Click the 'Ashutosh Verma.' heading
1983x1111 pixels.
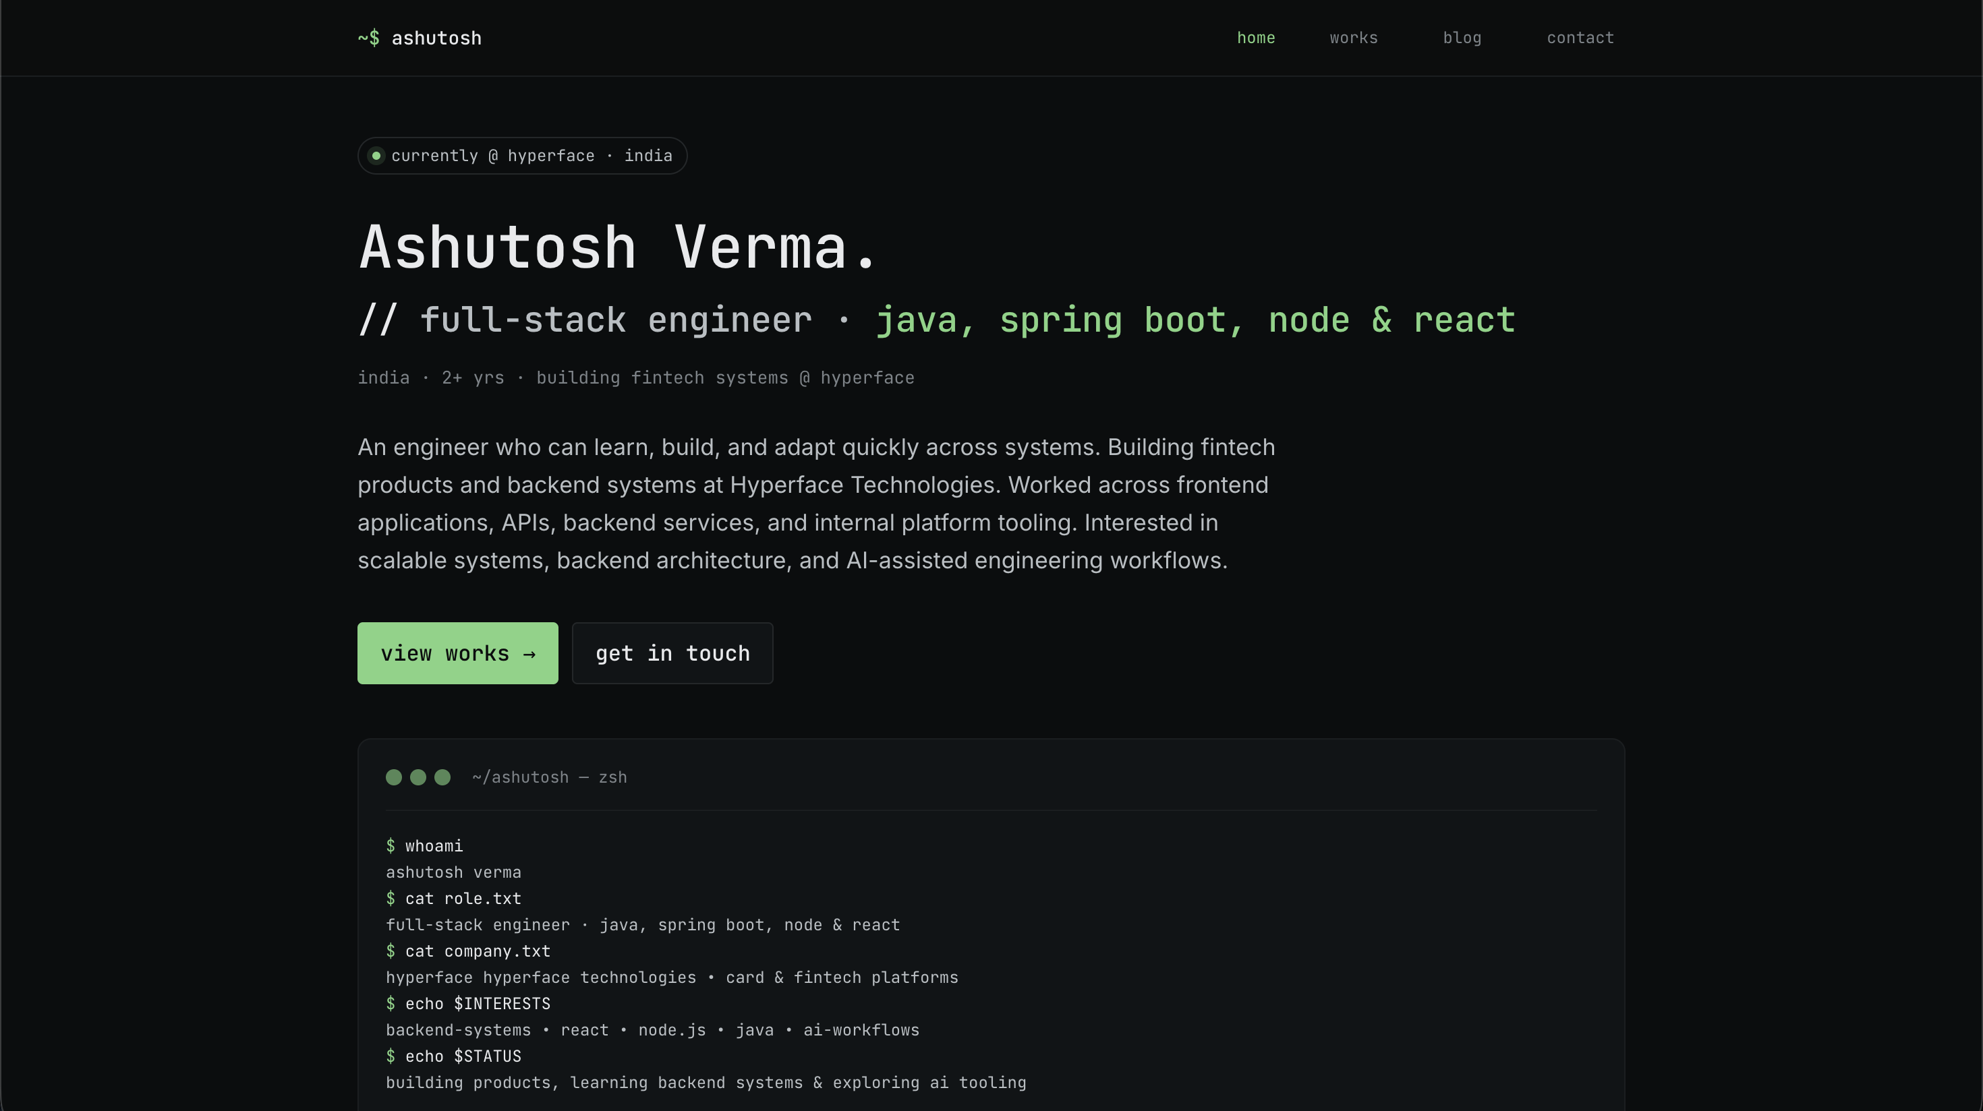coord(617,247)
